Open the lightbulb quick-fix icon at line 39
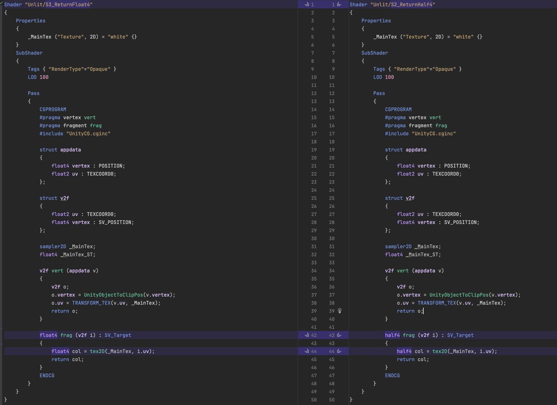The height and width of the screenshot is (405, 557). (339, 311)
